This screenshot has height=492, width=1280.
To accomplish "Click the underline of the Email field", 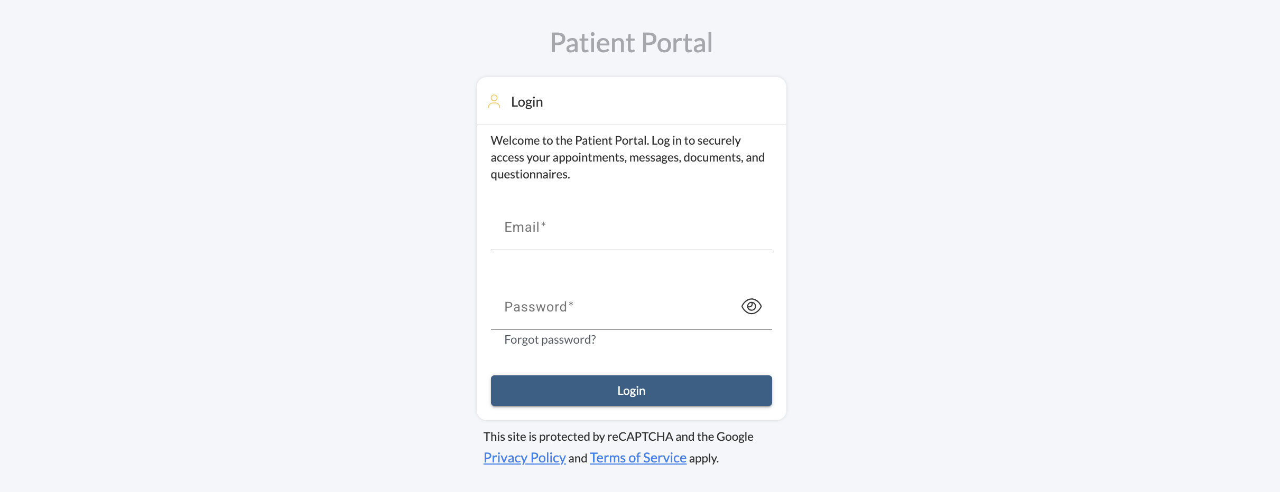I will [x=631, y=250].
